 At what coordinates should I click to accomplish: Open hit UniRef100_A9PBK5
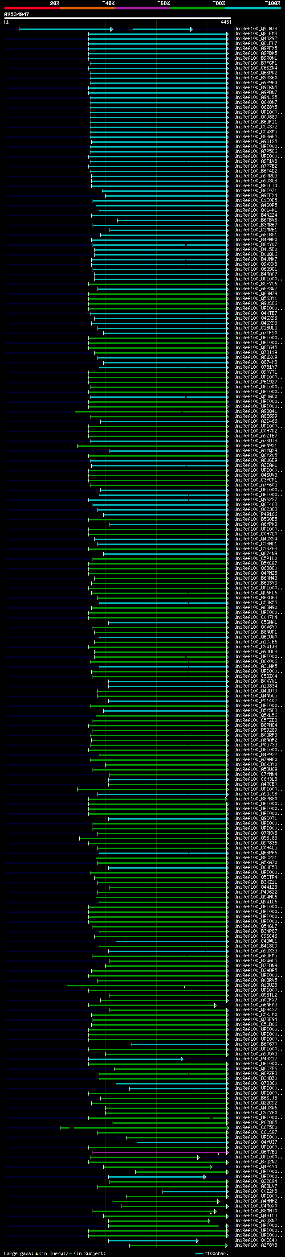point(256,54)
